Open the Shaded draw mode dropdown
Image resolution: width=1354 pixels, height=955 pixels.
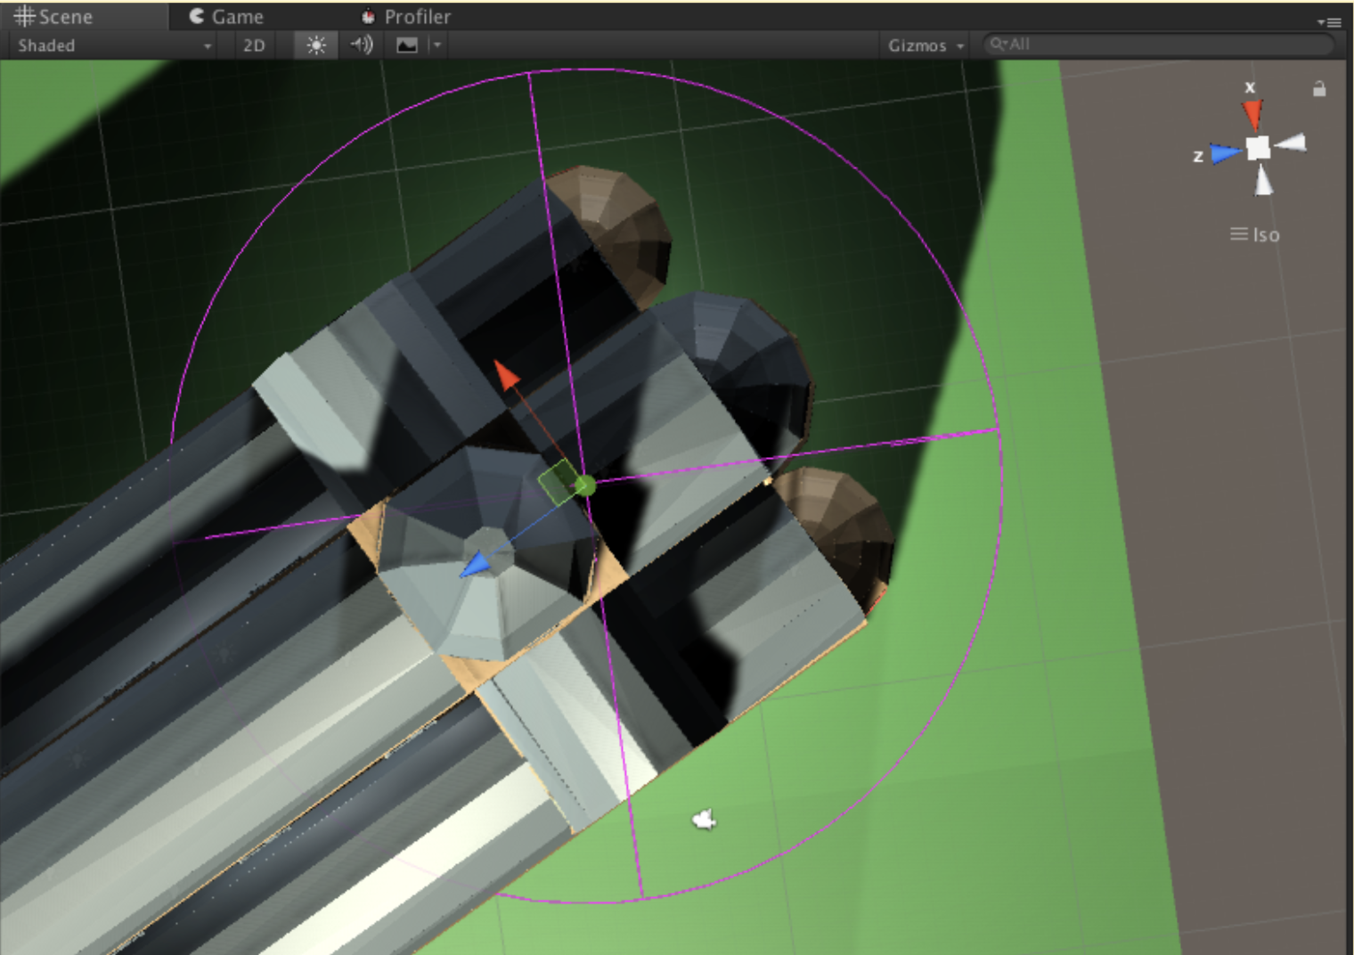pos(113,45)
